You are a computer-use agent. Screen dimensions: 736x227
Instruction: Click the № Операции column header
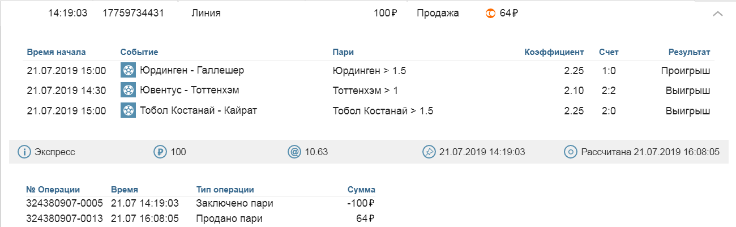pyautogui.click(x=53, y=190)
